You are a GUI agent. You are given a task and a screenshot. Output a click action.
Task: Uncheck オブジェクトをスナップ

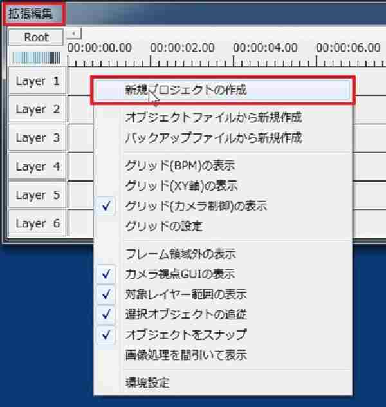223,335
